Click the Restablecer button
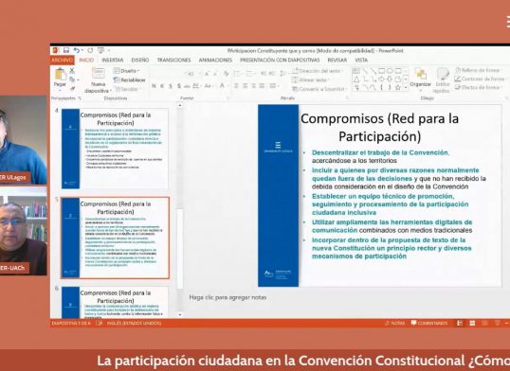 pos(129,79)
